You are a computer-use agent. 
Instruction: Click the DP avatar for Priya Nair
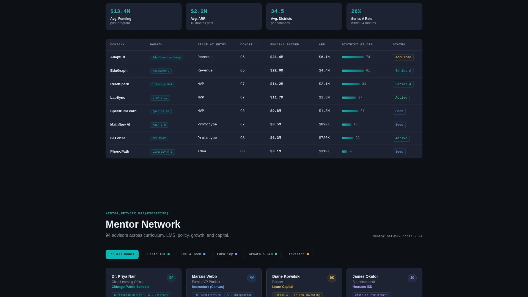point(171,278)
